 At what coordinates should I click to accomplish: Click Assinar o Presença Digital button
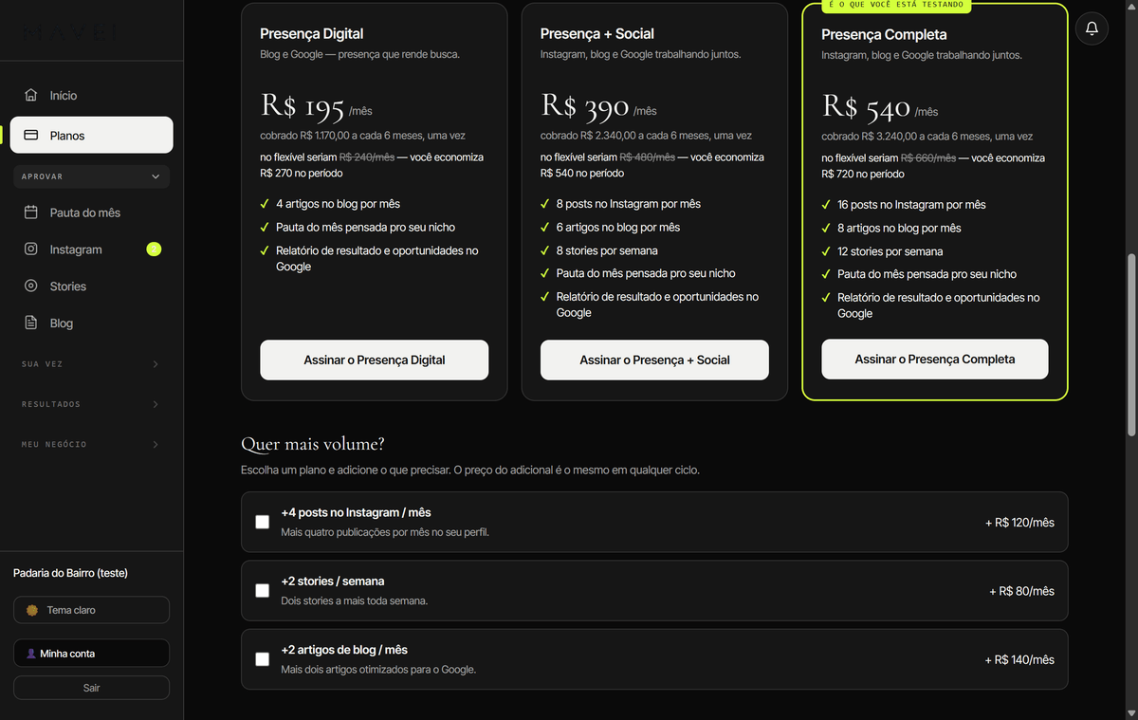pos(375,360)
